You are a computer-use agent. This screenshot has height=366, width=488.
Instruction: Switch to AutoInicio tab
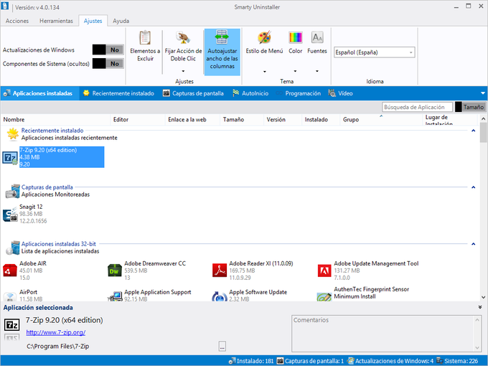(250, 93)
